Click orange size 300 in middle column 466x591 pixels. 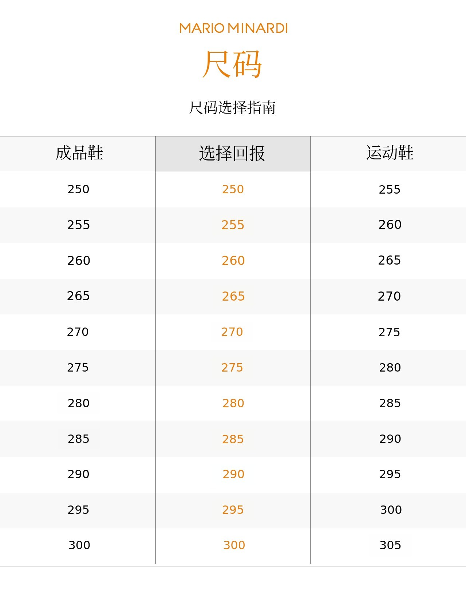[x=234, y=545]
